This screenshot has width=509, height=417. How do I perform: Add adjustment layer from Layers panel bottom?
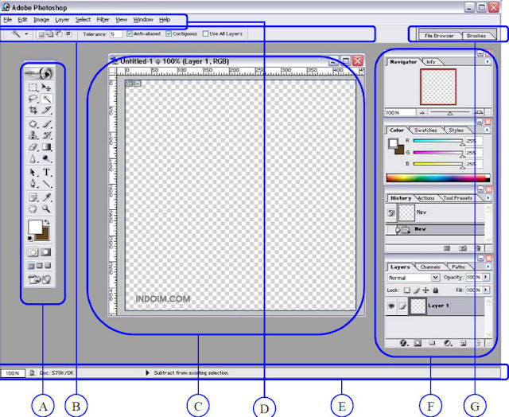(x=448, y=343)
